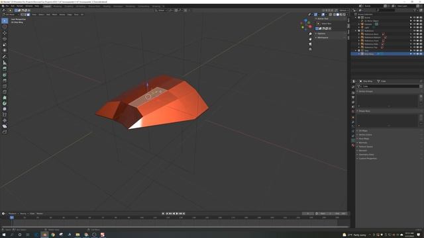Hide Camera object with eye icon

pos(414,24)
